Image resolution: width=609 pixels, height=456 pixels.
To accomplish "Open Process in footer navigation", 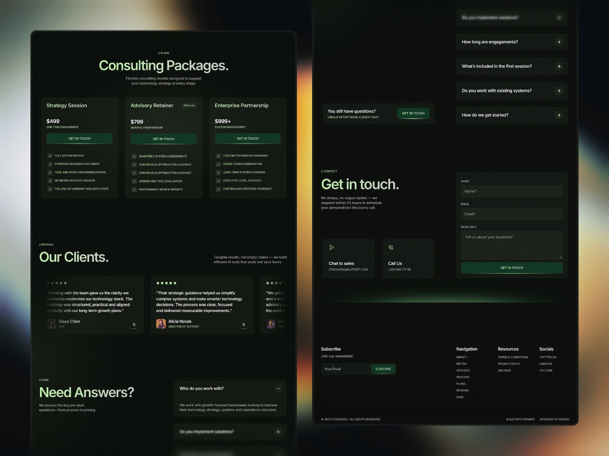I will coord(463,377).
